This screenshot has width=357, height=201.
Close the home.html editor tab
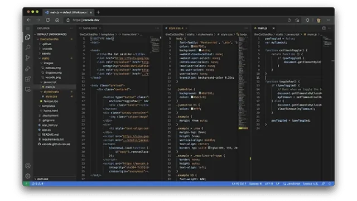point(100,28)
